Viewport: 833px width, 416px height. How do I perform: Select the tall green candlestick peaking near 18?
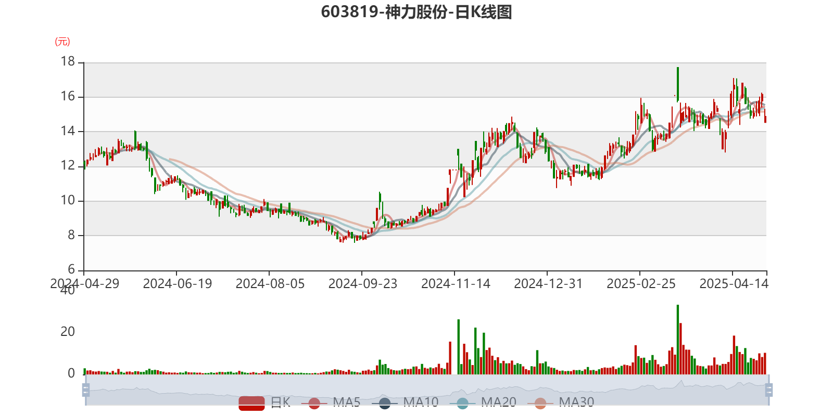(678, 84)
